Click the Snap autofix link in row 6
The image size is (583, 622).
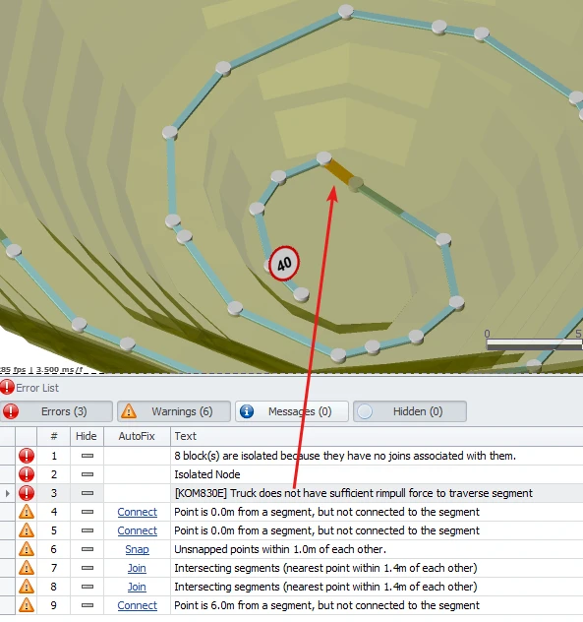(x=137, y=549)
